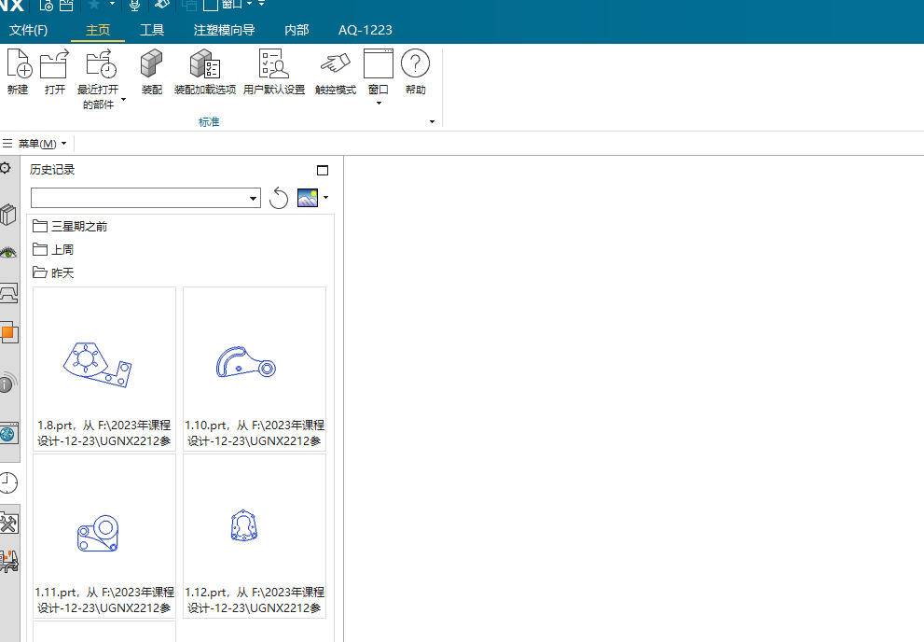Toggle 触控模式 touch mode
924x642 pixels.
(x=335, y=66)
